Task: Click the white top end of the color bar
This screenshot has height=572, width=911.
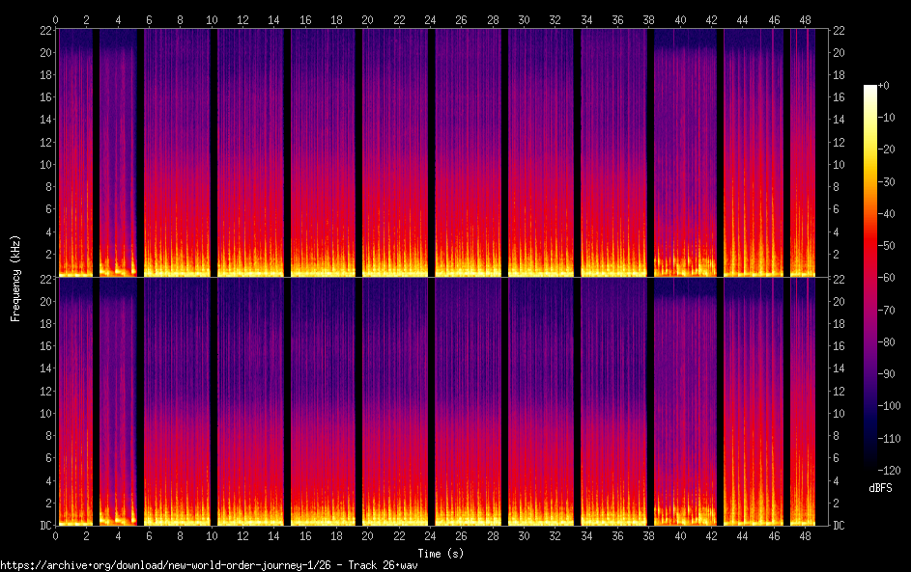Action: tap(870, 89)
